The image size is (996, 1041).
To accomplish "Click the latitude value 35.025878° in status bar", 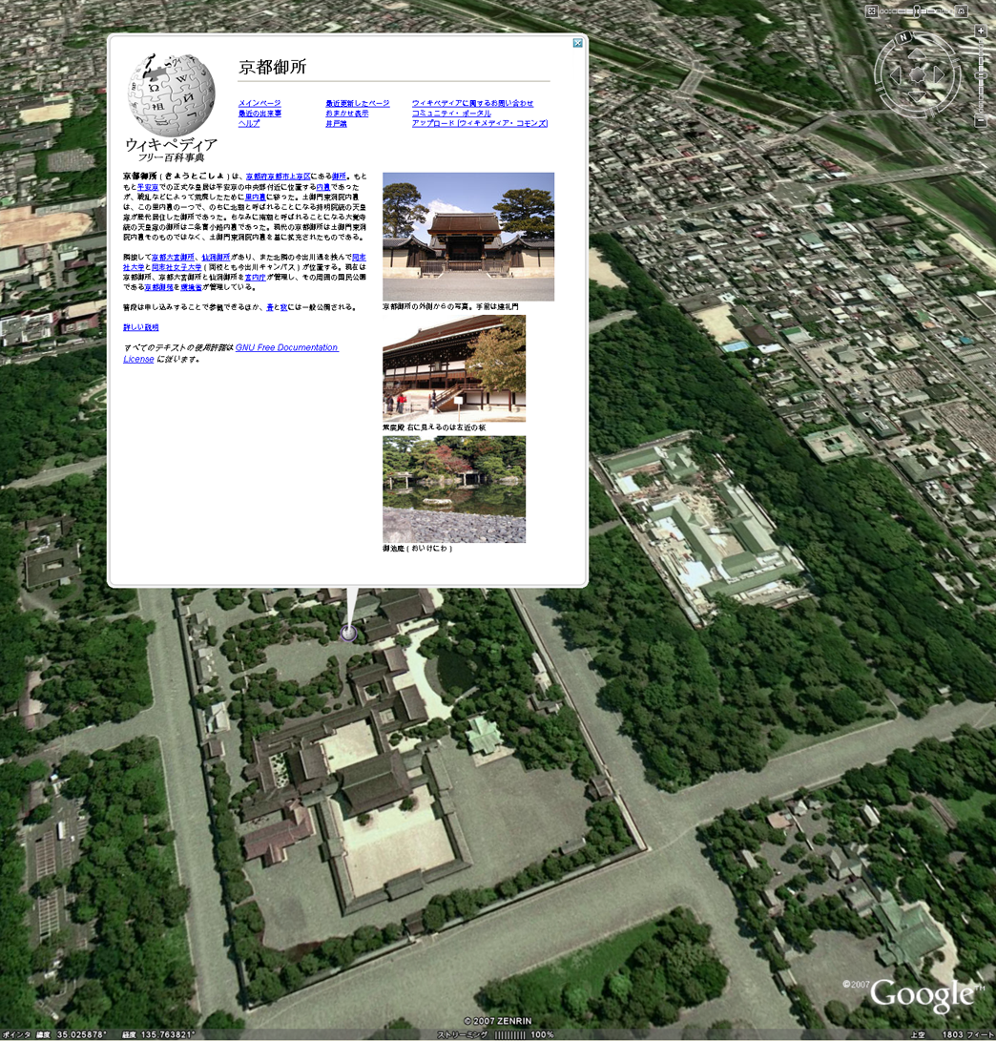I will click(81, 1034).
